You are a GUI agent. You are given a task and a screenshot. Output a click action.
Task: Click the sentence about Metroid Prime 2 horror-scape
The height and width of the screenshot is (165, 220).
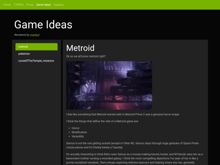coord(123,114)
